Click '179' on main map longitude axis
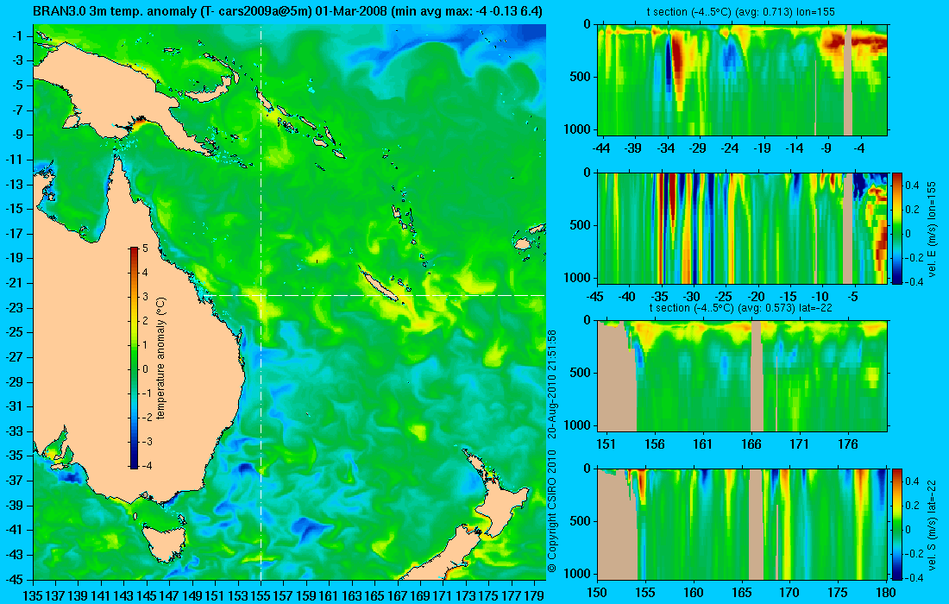949x604 pixels. point(534,595)
